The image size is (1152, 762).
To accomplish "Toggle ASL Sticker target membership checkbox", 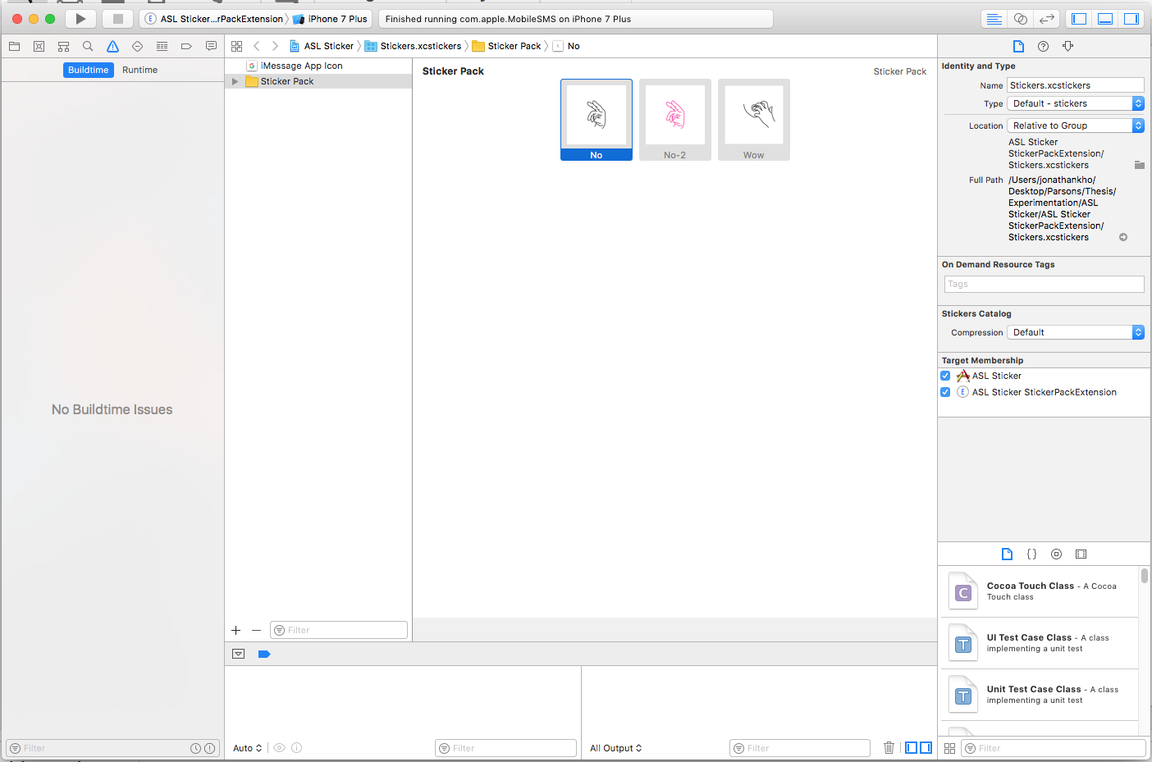I will 945,376.
